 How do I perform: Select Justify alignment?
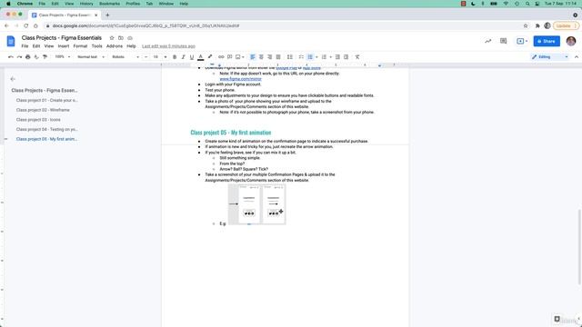point(278,56)
